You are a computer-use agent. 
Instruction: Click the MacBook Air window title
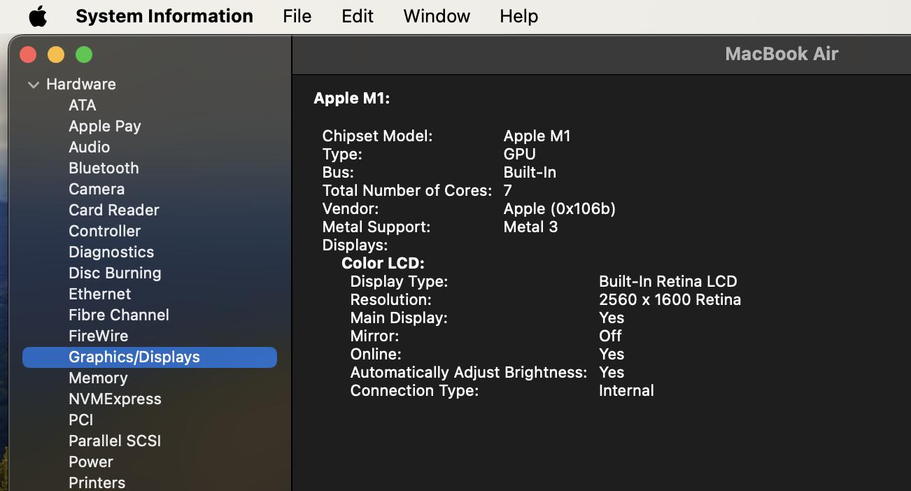782,54
